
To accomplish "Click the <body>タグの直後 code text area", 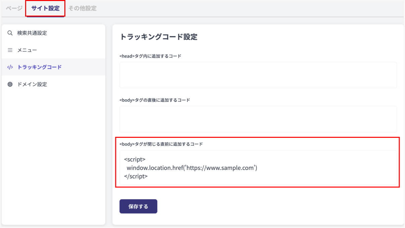I will (x=258, y=119).
